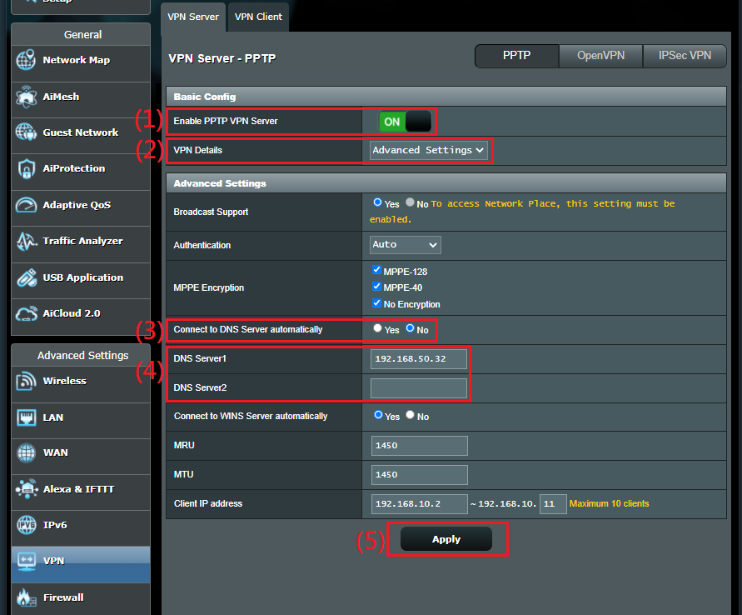Screen dimensions: 742x615
Task: Open the Network Map sidebar icon
Action: click(x=27, y=61)
